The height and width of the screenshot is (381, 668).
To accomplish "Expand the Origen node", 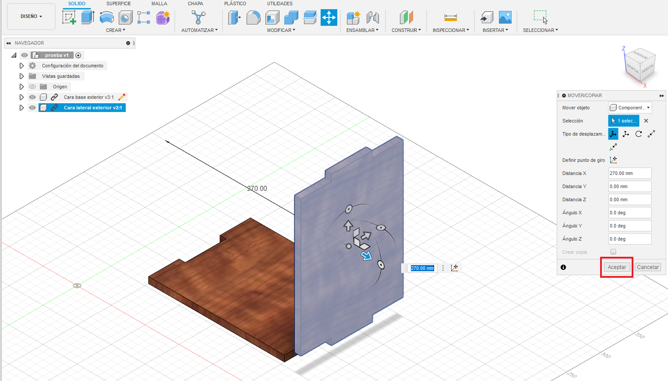I will 21,87.
